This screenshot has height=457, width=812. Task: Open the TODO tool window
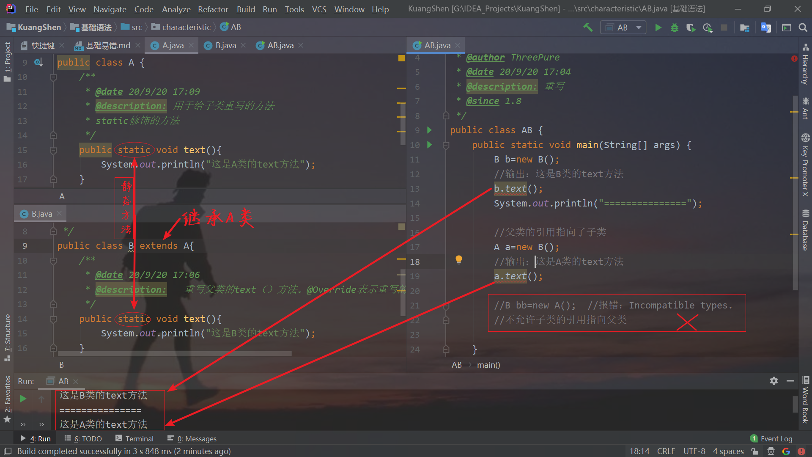[83, 439]
